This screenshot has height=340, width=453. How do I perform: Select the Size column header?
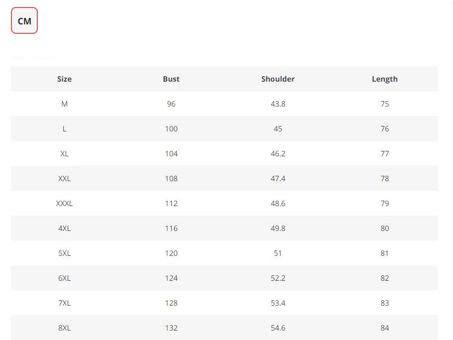click(64, 79)
